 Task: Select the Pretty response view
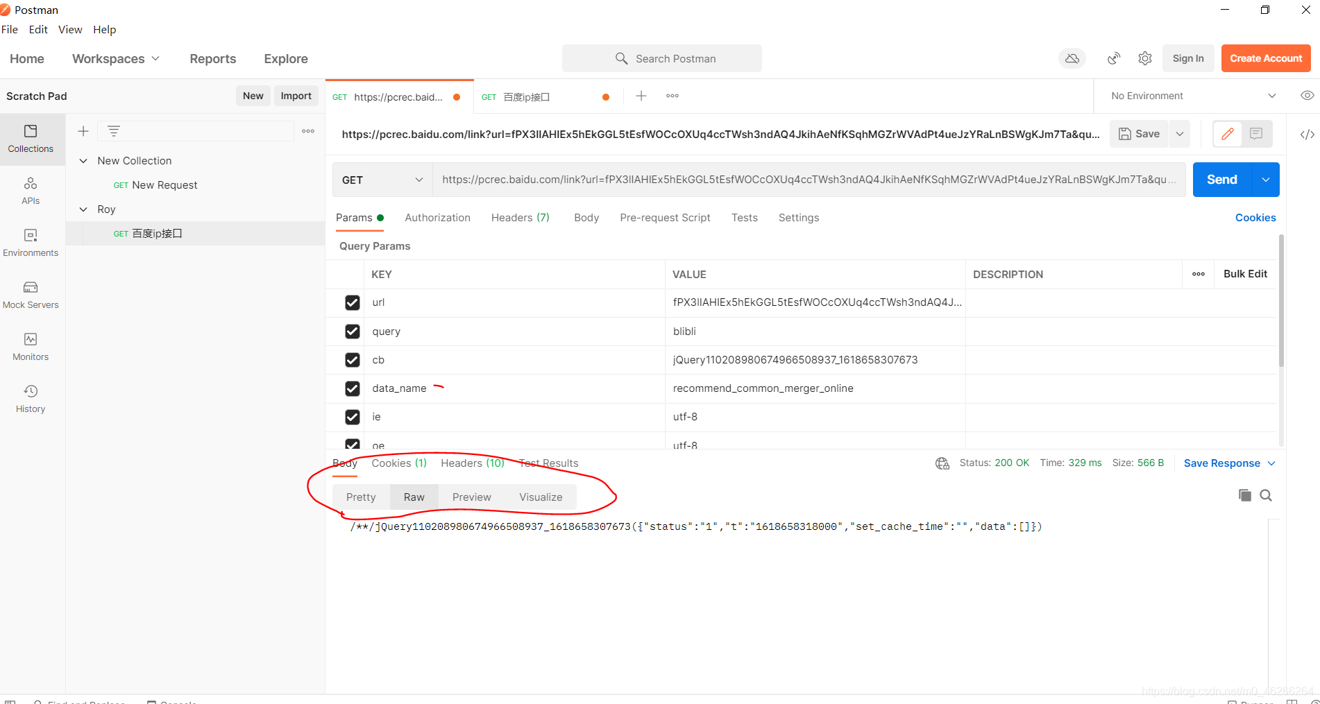(361, 497)
